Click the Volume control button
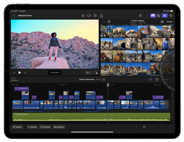This screenshot has width=184, height=142. click(32, 127)
